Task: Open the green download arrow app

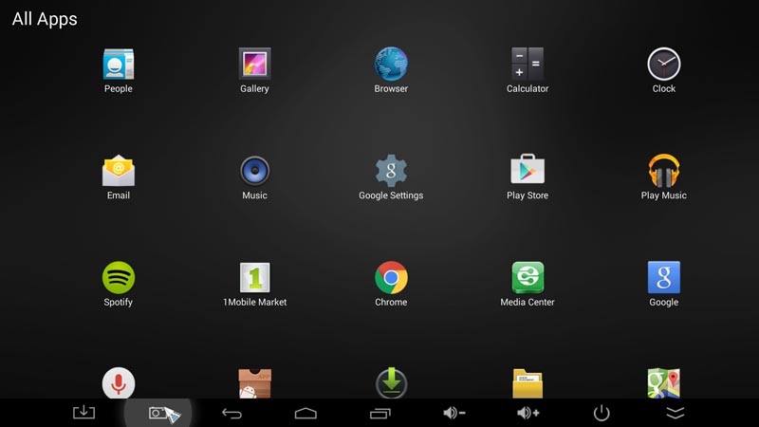Action: pos(391,383)
